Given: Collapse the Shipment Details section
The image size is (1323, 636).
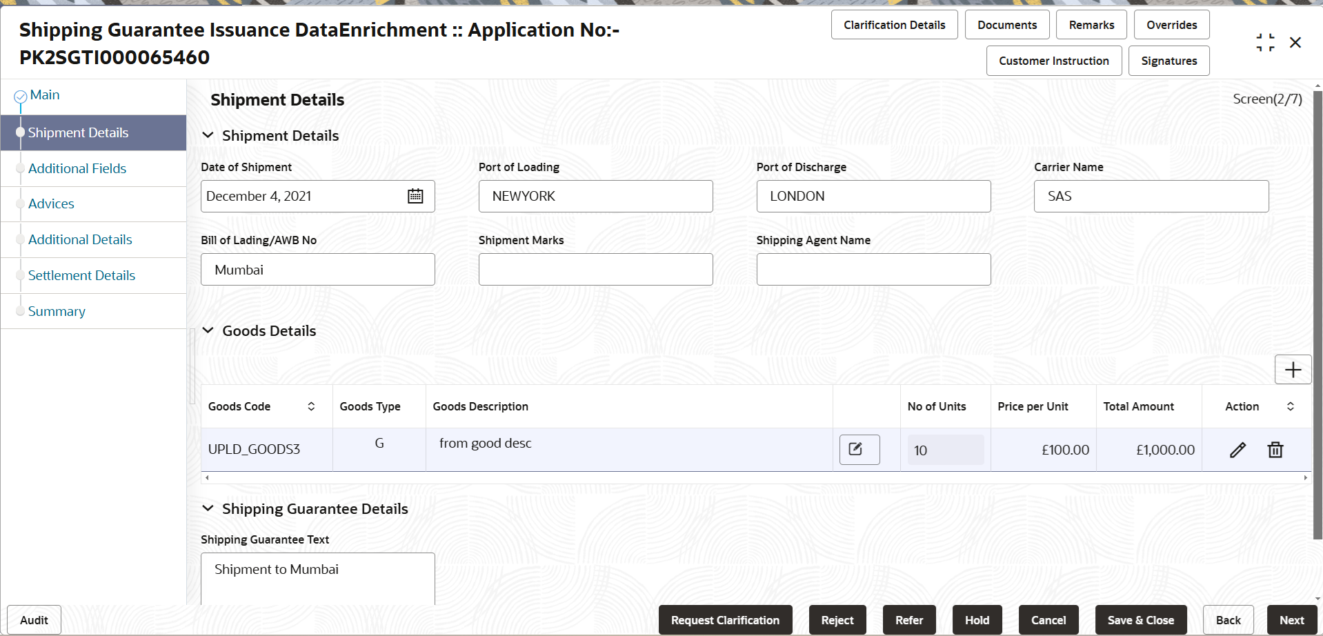Looking at the screenshot, I should 208,135.
